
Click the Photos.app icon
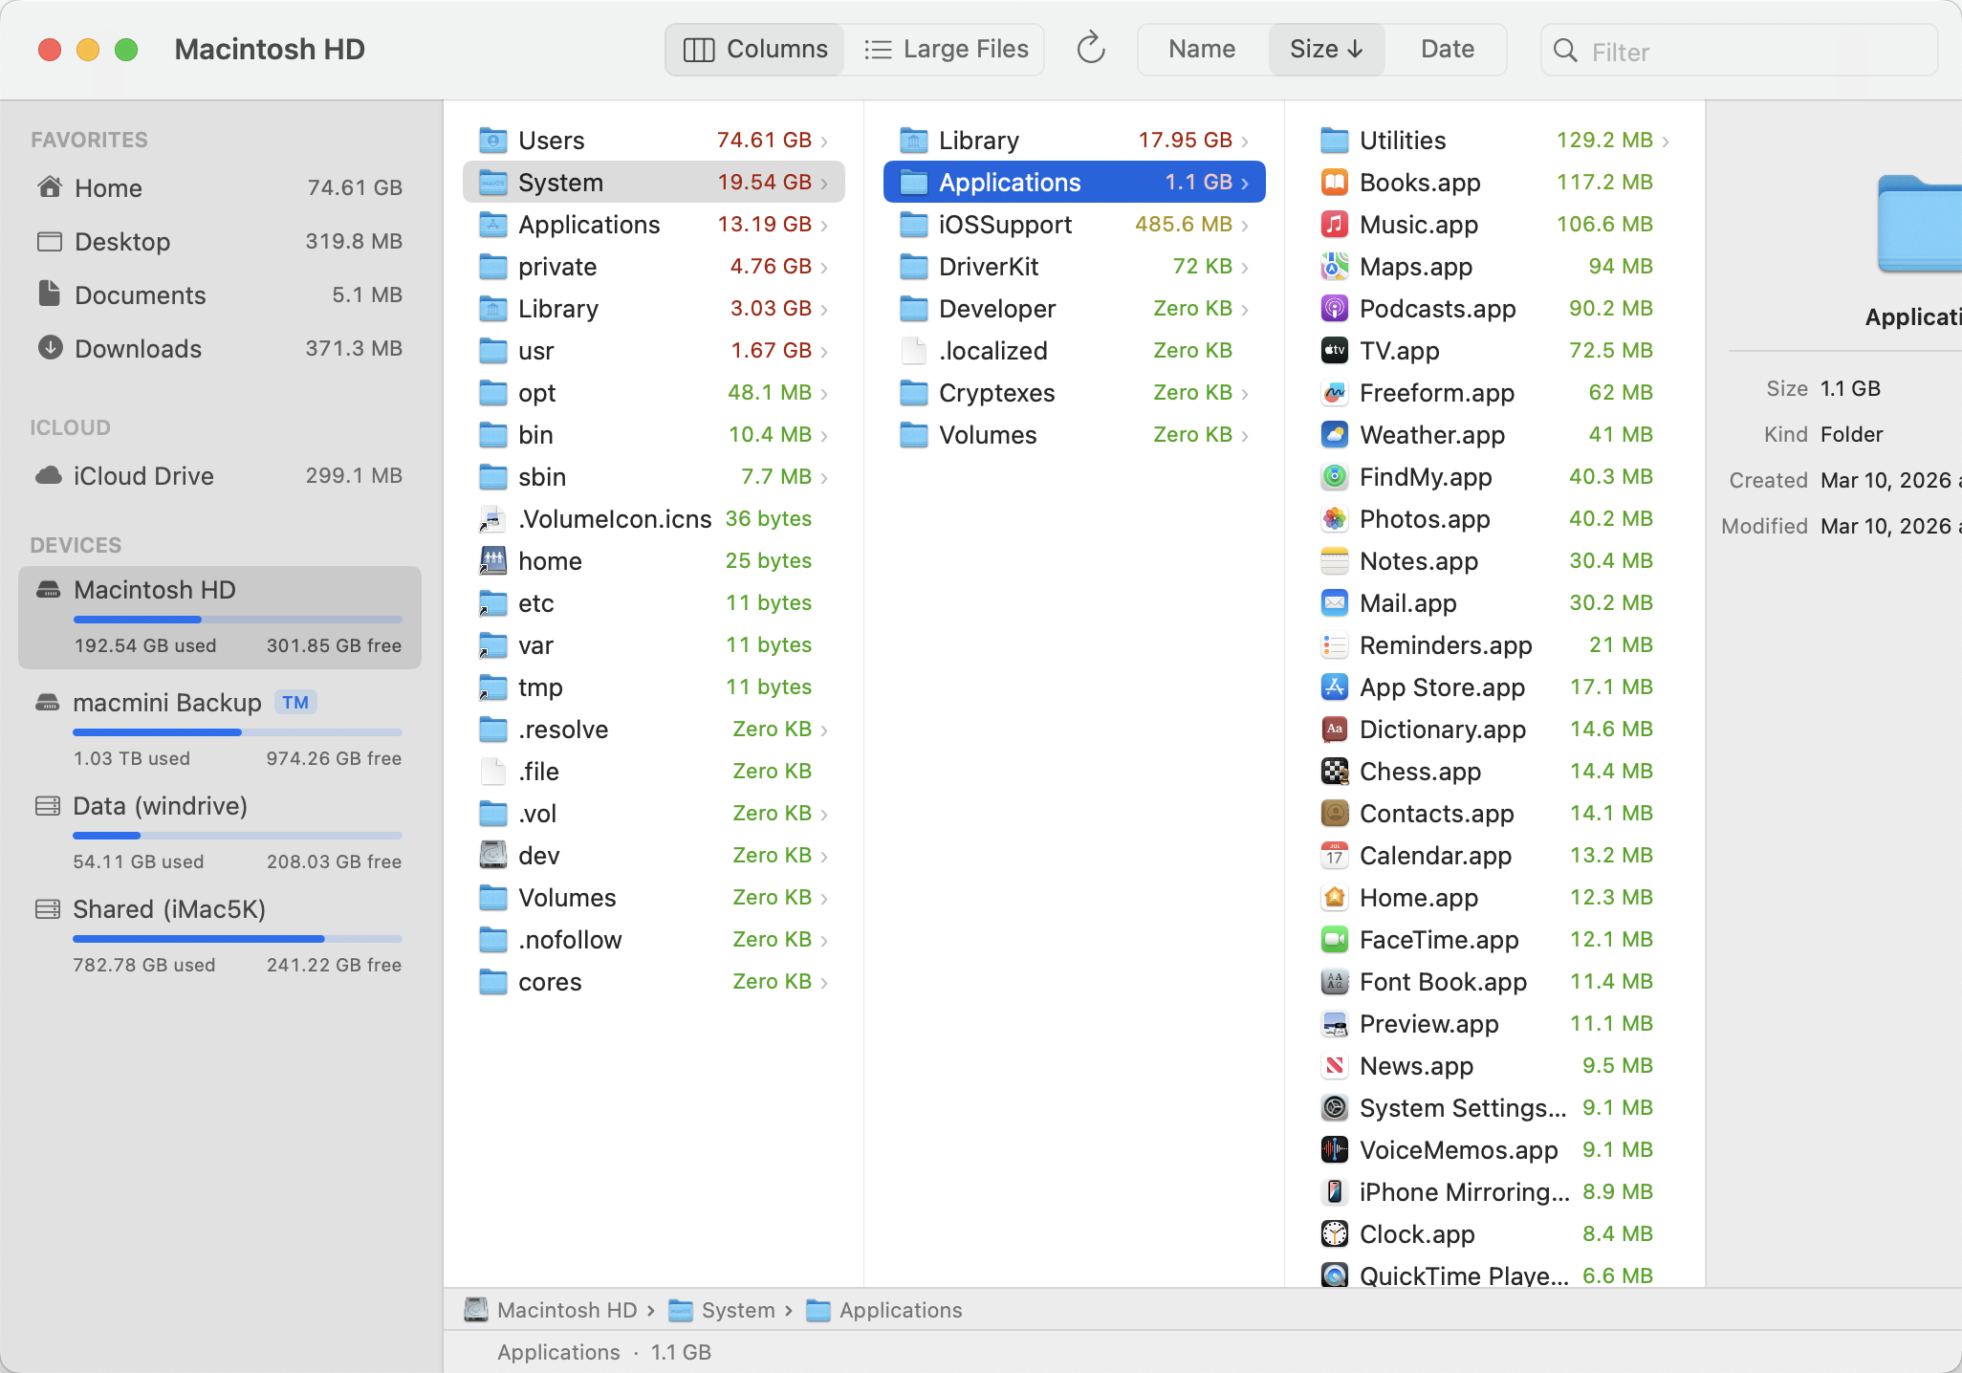point(1334,518)
